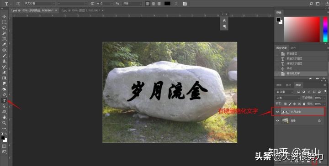Select the Rectangular Marquee tool
Viewport: 329px width, 166px height.
click(4, 22)
